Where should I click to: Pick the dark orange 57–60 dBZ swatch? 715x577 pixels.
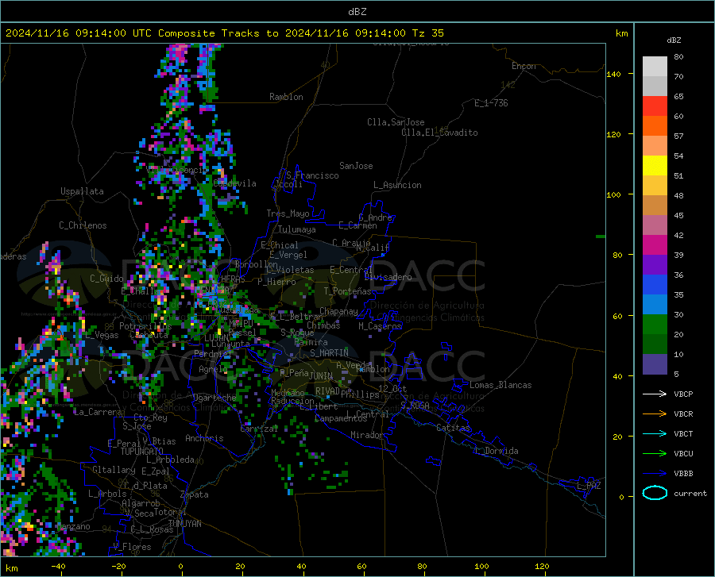click(x=655, y=125)
